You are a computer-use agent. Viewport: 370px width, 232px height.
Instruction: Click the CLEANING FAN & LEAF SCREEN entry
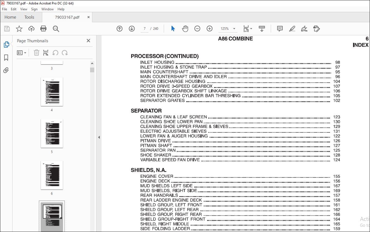[x=240, y=117]
